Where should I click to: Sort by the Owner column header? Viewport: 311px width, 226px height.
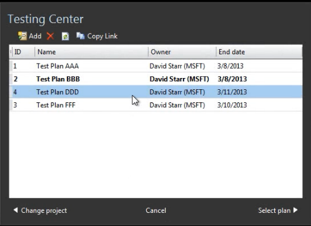[x=182, y=52]
